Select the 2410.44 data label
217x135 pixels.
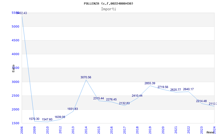point(137,96)
